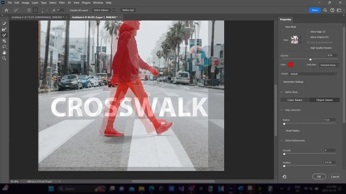
Task: Close the Untitled-5 document tab
Action: pos(66,17)
